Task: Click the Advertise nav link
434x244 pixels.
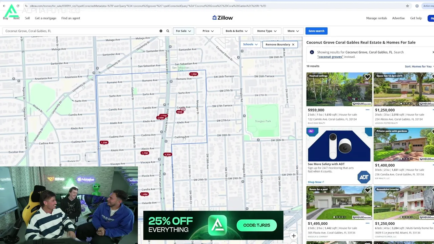Action: click(398, 18)
